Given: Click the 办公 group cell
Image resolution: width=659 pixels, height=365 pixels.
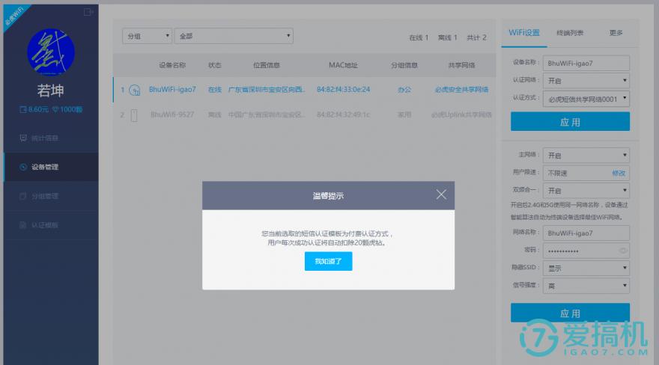Looking at the screenshot, I should click(404, 89).
